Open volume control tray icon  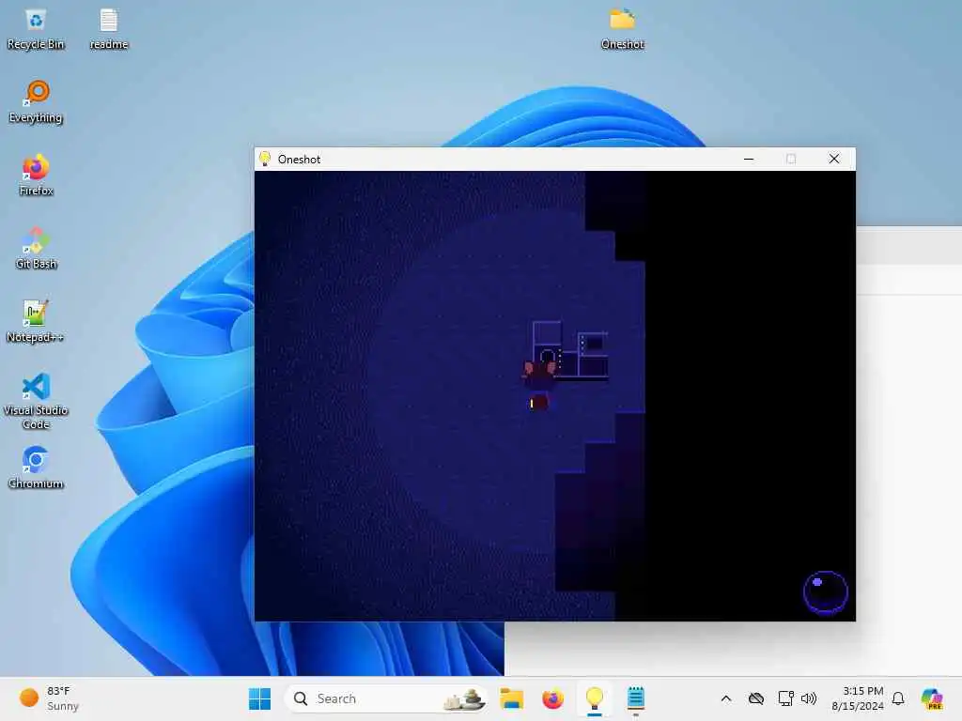click(809, 698)
